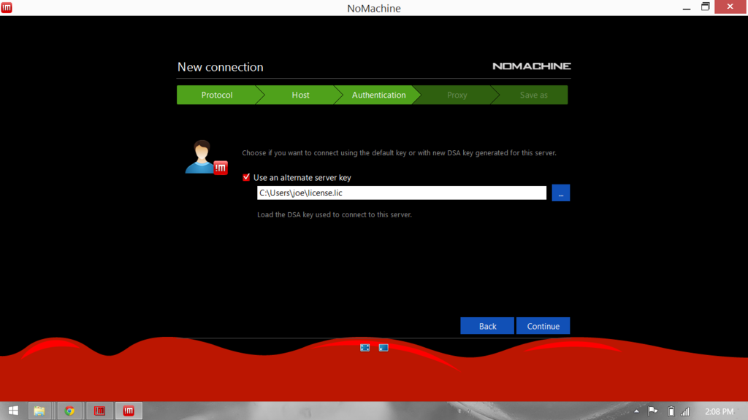This screenshot has width=748, height=420.
Task: Click the window-mode icon beside fullscreen icon
Action: pyautogui.click(x=383, y=348)
